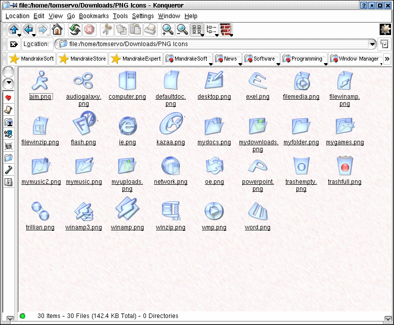Expand the Software bookmark folder
Image resolution: width=394 pixels, height=325 pixels.
tap(261, 59)
